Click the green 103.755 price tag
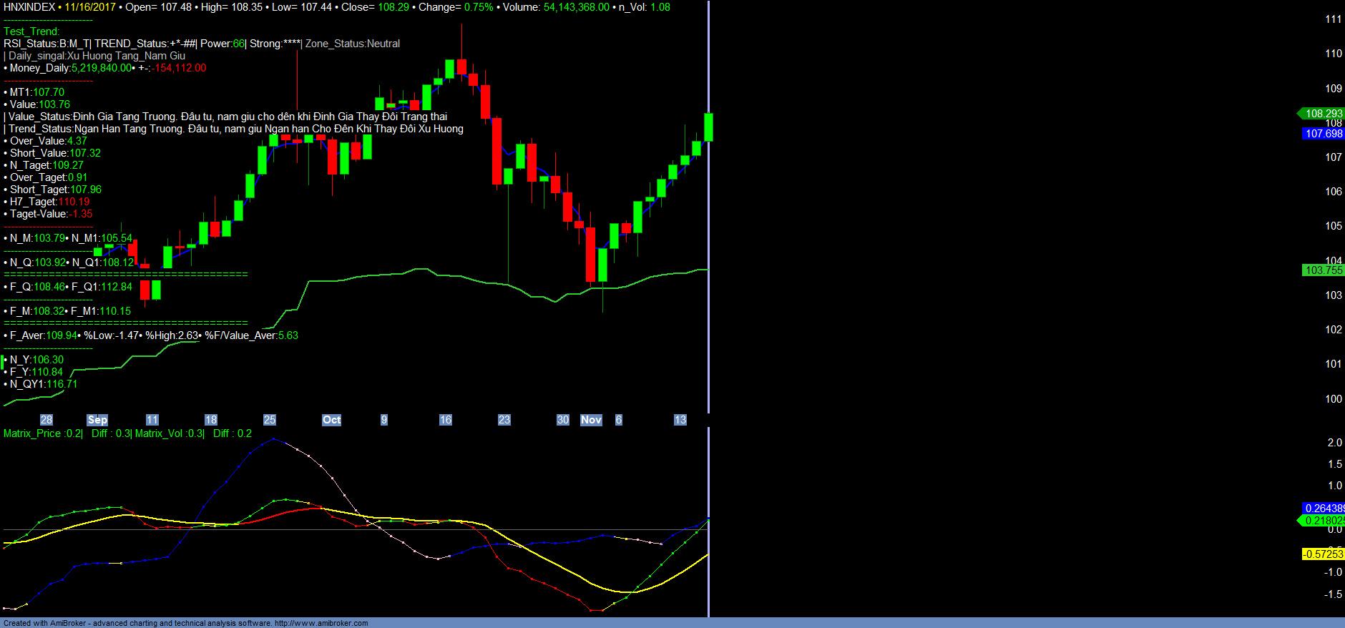Screen dimensions: 1345x628 (1324, 270)
